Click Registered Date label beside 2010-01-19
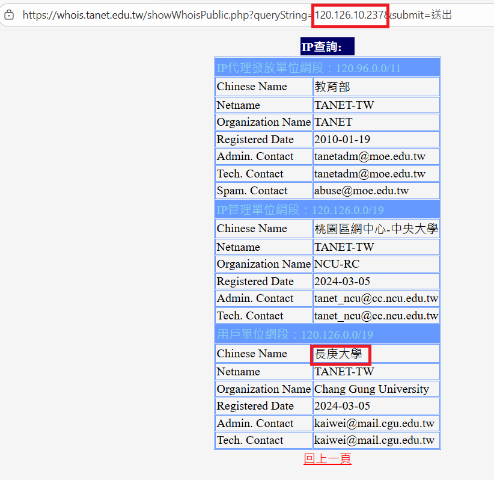The height and width of the screenshot is (480, 494). coord(255,140)
